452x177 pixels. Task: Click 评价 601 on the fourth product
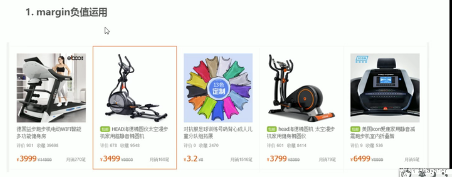(275, 146)
